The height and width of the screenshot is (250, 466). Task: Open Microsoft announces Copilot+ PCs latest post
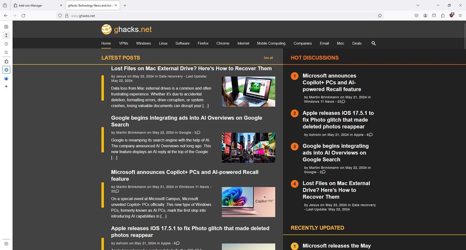tap(184, 175)
